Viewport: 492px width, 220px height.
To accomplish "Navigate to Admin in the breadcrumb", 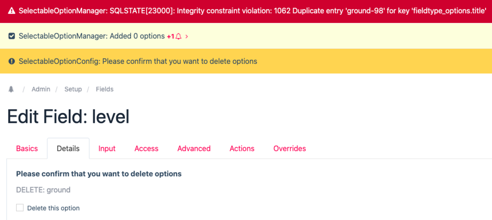I will pyautogui.click(x=41, y=89).
